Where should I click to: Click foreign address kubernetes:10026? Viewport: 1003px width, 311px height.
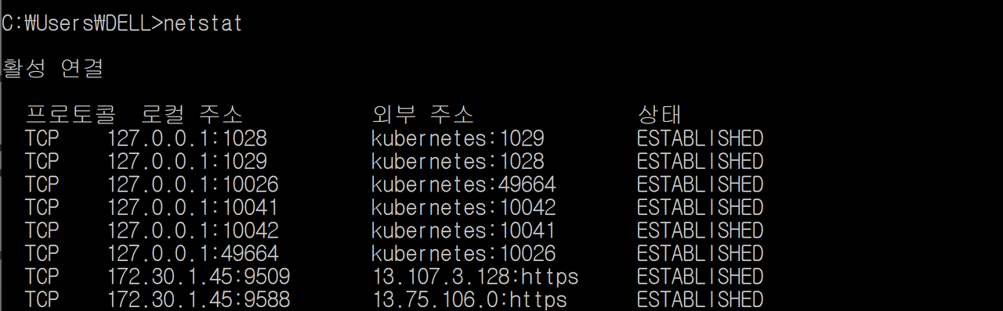(x=464, y=254)
